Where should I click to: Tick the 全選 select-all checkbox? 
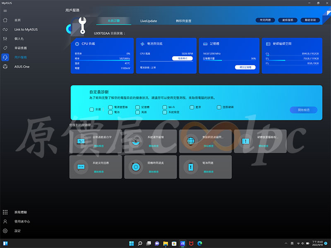pyautogui.click(x=91, y=110)
